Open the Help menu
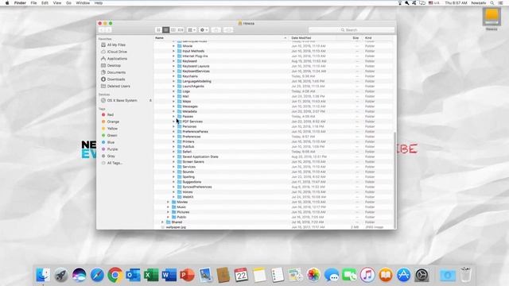Viewport: 509px width, 286px height. [x=99, y=3]
